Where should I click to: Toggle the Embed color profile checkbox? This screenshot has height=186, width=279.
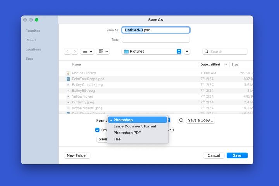[97, 130]
